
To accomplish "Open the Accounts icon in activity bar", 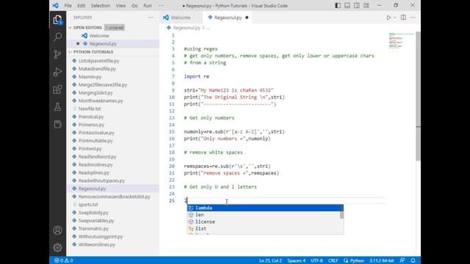I will coord(57,230).
